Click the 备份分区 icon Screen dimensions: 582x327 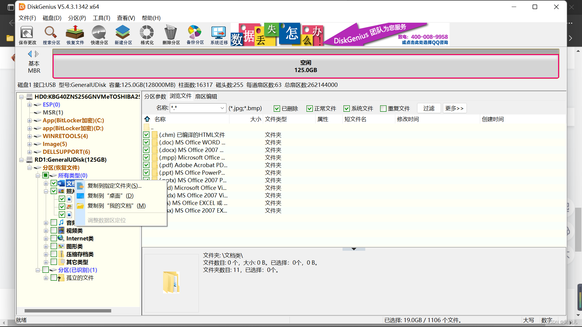194,35
